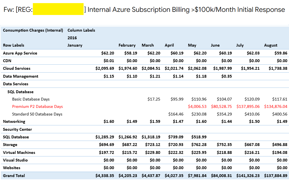Click the indented 'SQL Database' sub-row label

click(x=20, y=92)
